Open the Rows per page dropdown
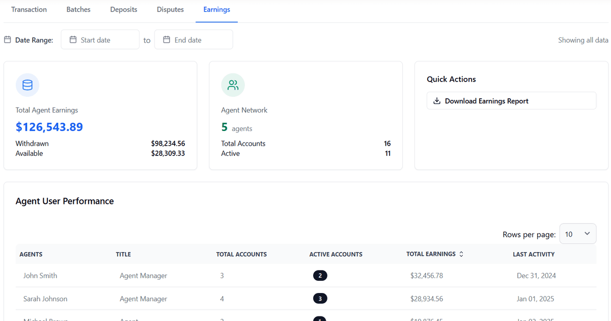The image size is (611, 321). tap(577, 234)
